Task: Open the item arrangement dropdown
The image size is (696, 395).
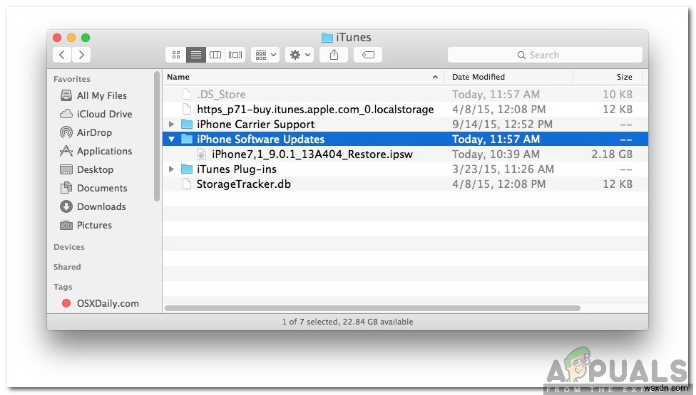Action: click(265, 55)
